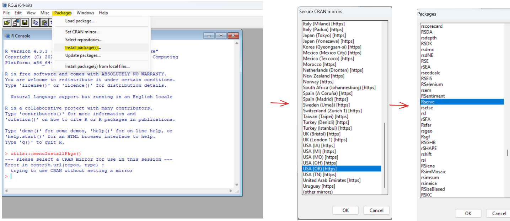Click the R logo in R Console title bar
This screenshot has height=221, width=510.
[x=7, y=36]
